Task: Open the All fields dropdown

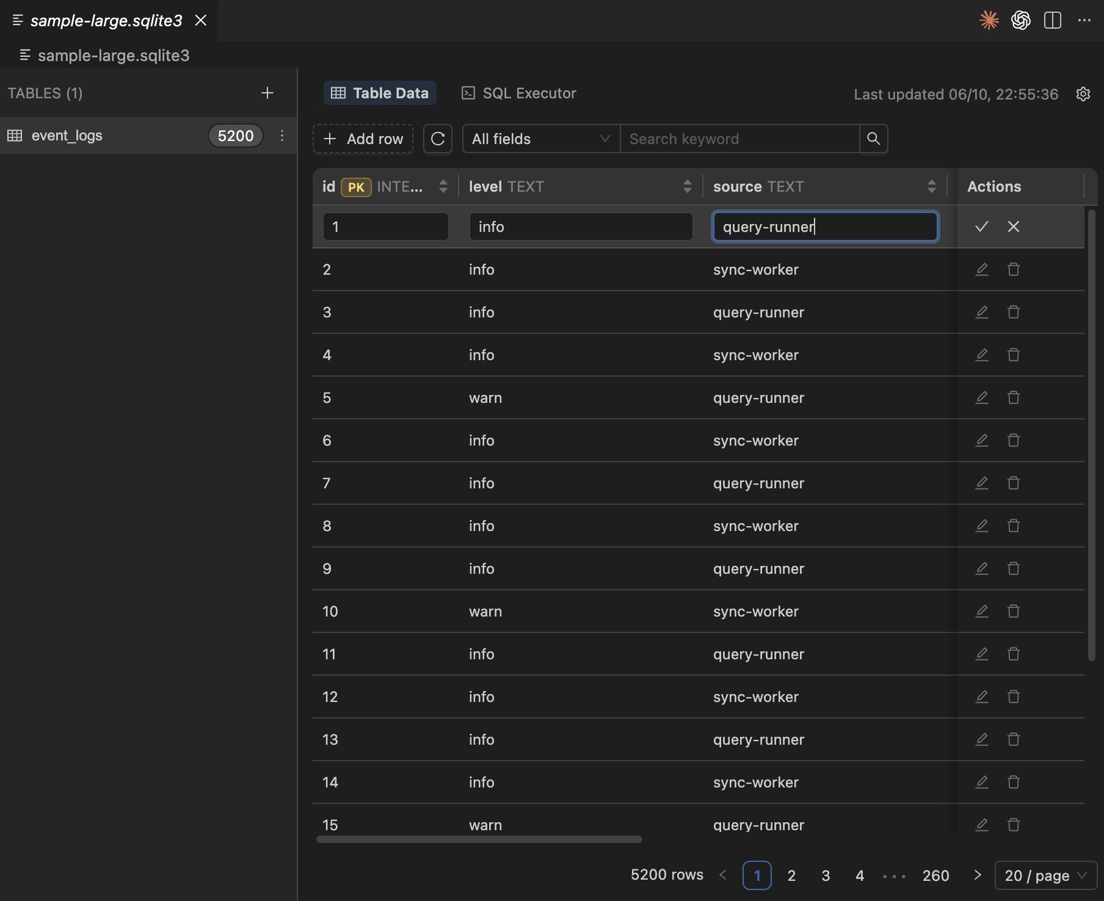Action: tap(541, 139)
